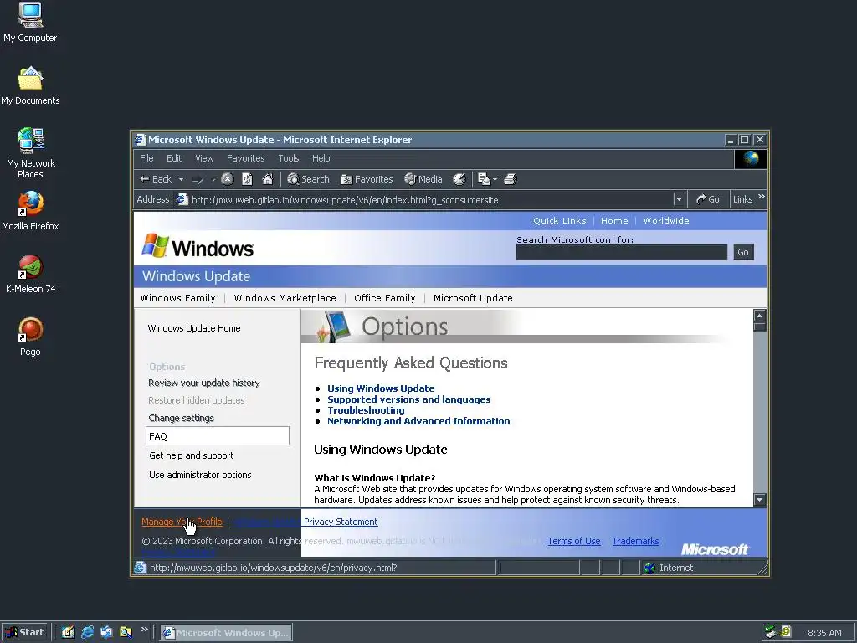The width and height of the screenshot is (857, 643).
Task: Open the Favorites menu
Action: tap(245, 158)
